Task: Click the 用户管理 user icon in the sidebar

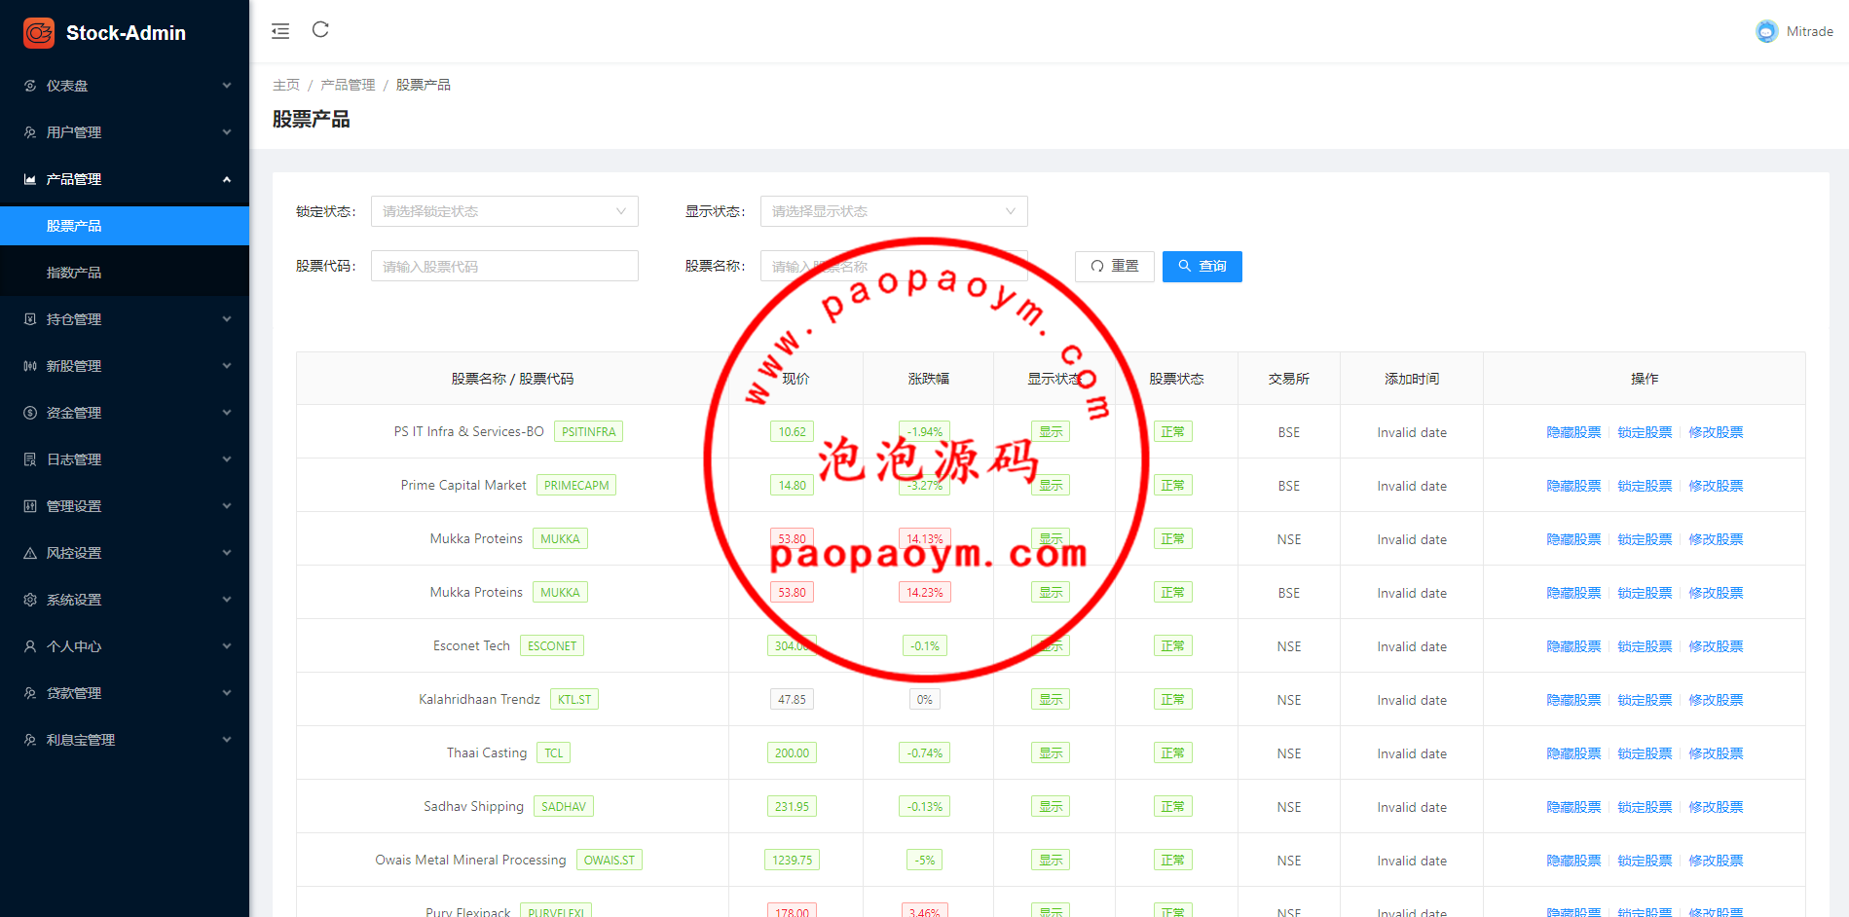Action: point(30,132)
